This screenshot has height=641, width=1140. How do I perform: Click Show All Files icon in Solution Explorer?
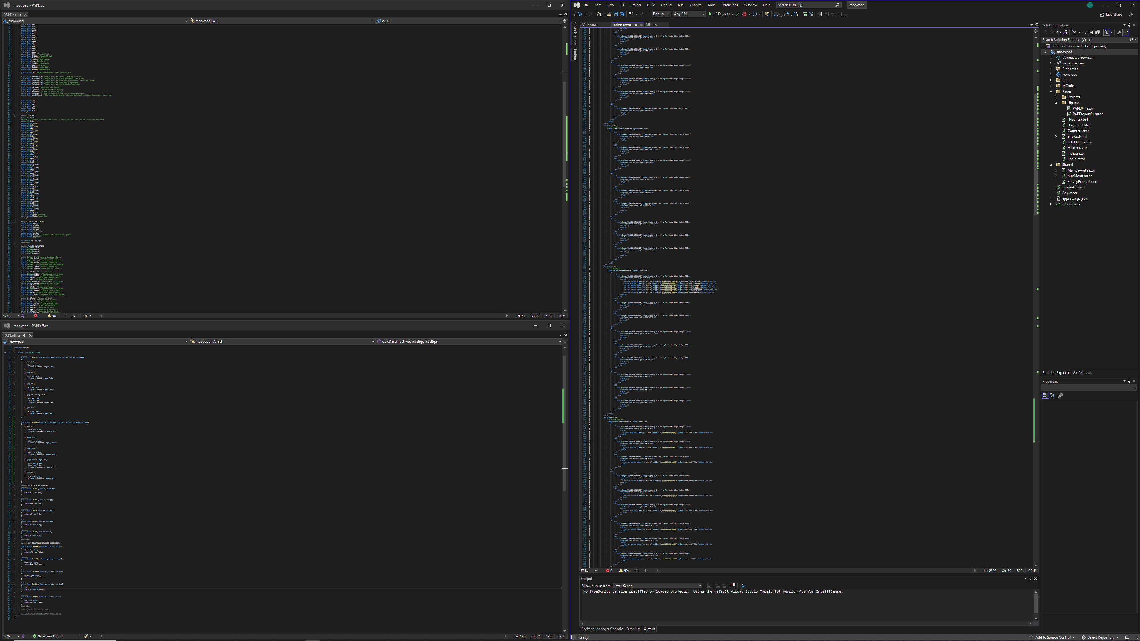[x=1098, y=32]
